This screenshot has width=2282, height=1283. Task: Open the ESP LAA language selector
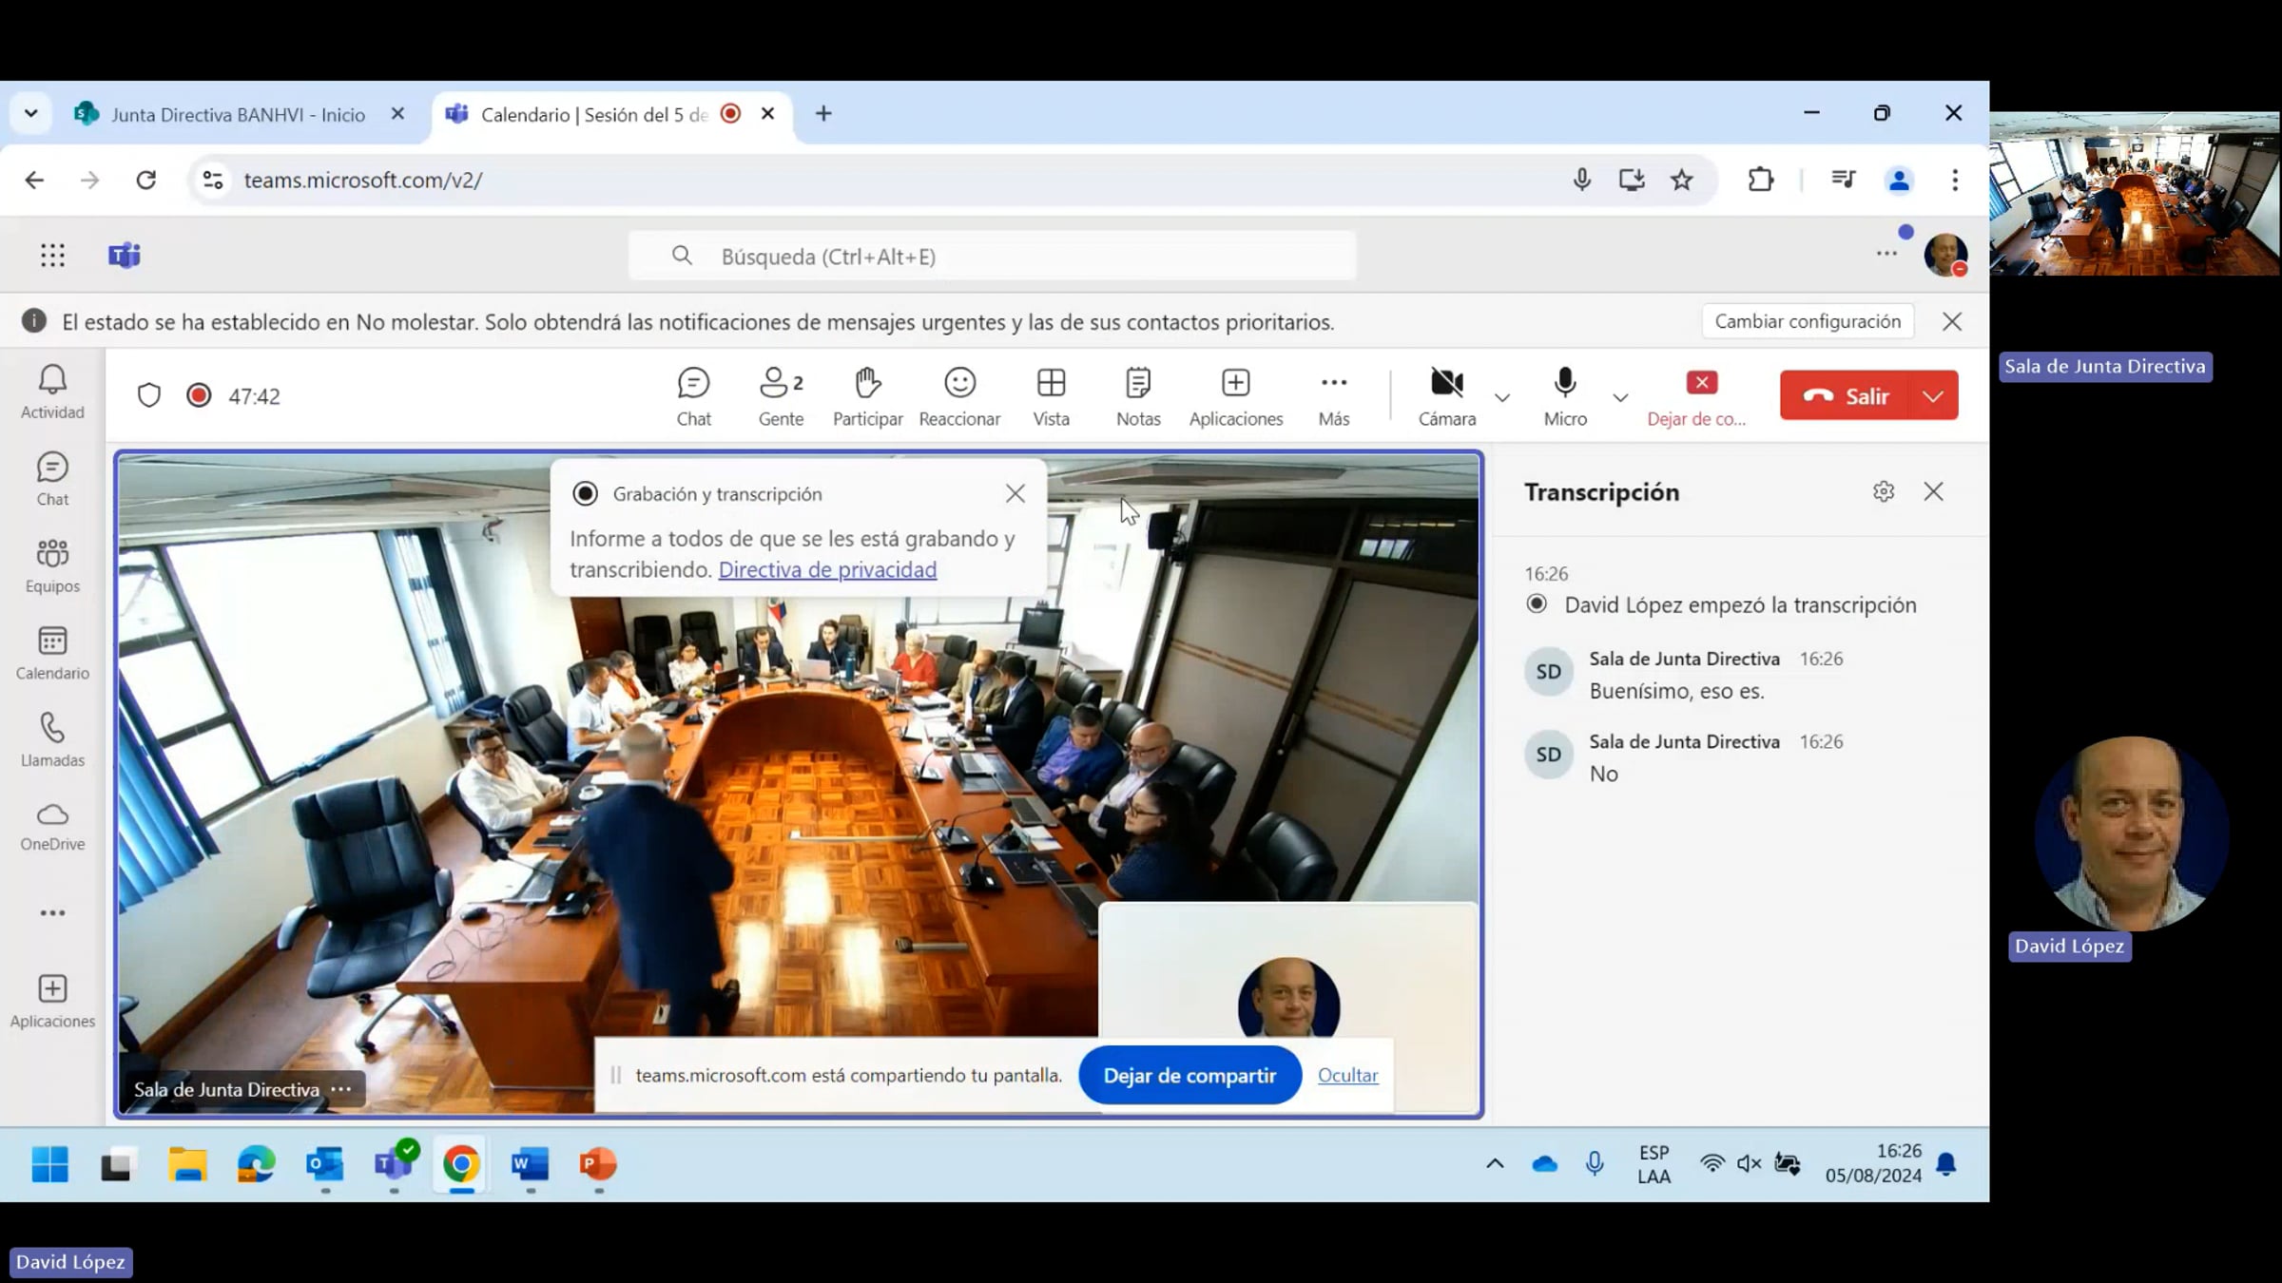[x=1653, y=1164]
